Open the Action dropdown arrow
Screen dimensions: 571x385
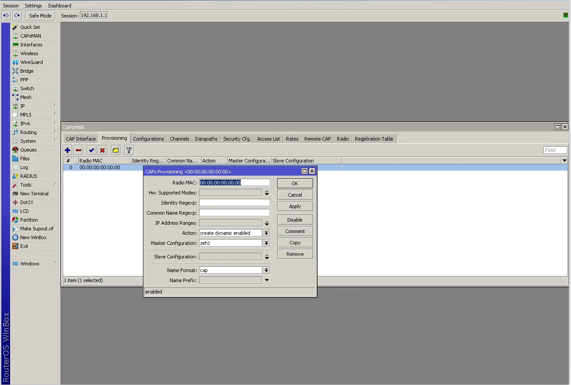point(267,233)
